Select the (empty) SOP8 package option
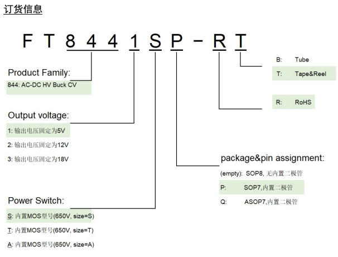This screenshot has width=338, height=257. [262, 173]
